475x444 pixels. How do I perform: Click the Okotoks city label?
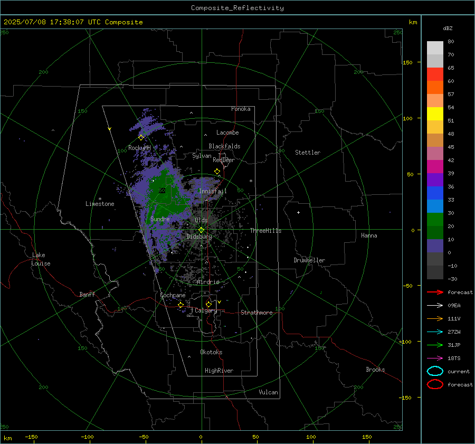coord(211,352)
